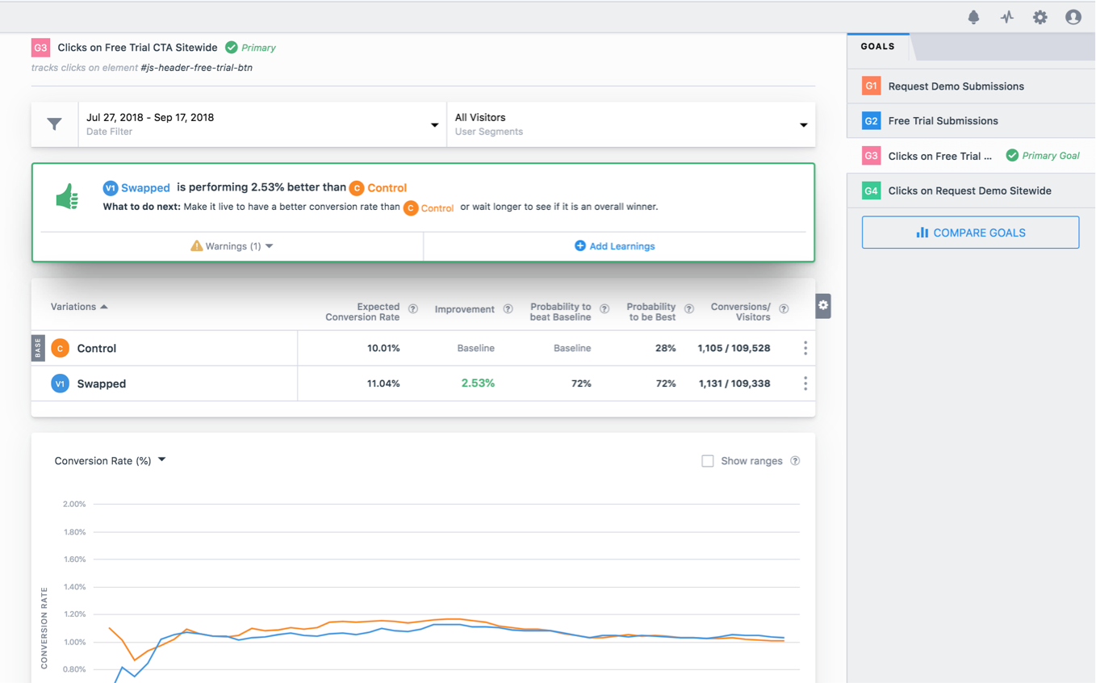The image size is (1096, 683).
Task: Click the notifications bell icon
Action: point(973,16)
